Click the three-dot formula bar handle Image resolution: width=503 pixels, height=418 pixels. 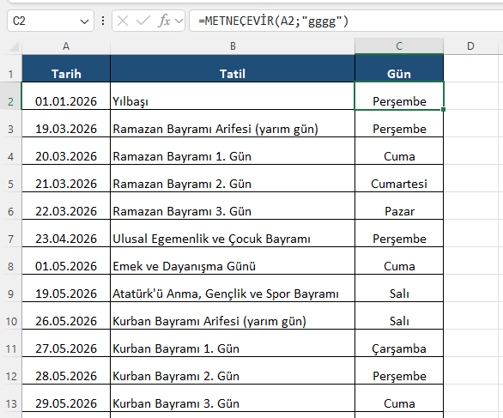(103, 21)
